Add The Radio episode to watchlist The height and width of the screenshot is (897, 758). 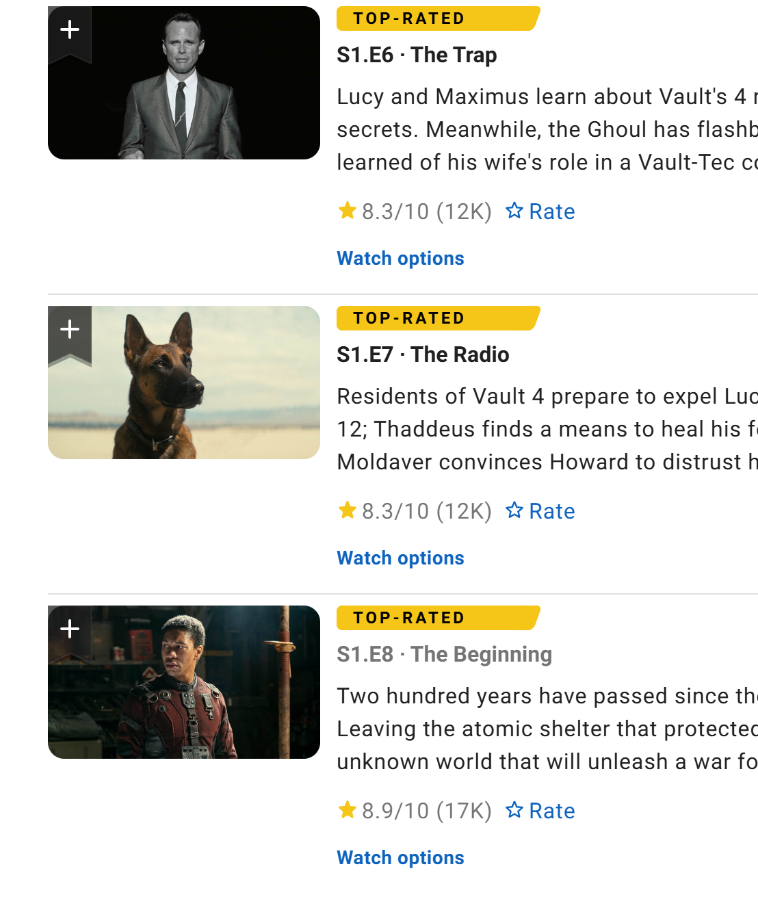pyautogui.click(x=70, y=332)
